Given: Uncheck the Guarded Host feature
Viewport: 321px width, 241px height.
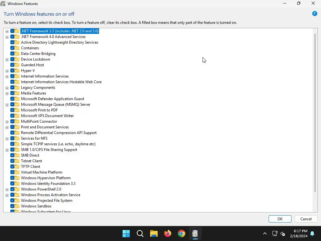Looking at the screenshot, I should [12, 65].
